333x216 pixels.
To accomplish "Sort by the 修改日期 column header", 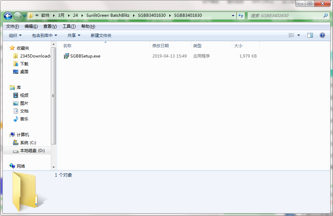I will pyautogui.click(x=161, y=46).
